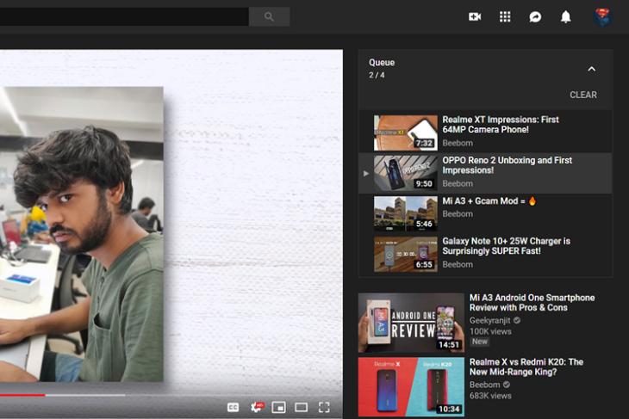
Task: Click the search magnifier button
Action: pos(269,16)
